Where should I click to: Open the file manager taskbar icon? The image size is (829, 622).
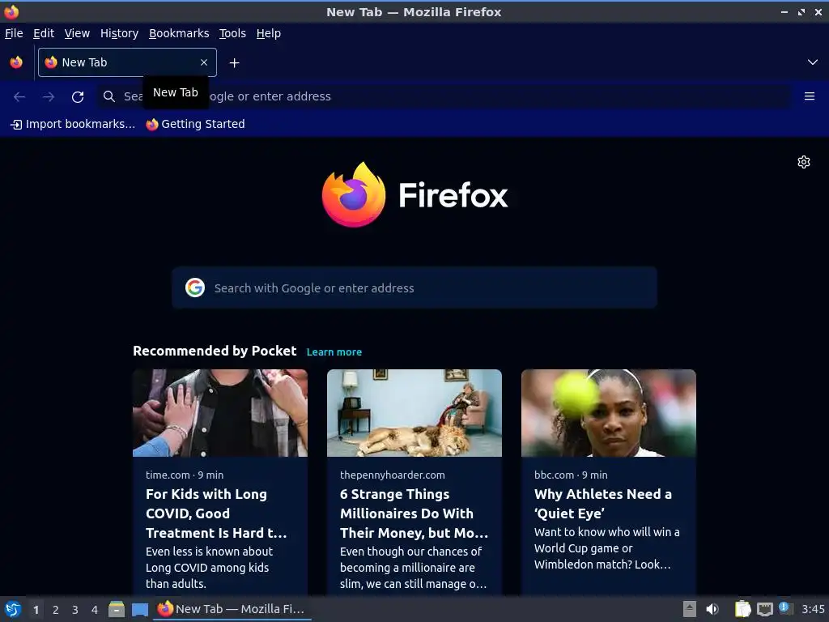tap(117, 609)
